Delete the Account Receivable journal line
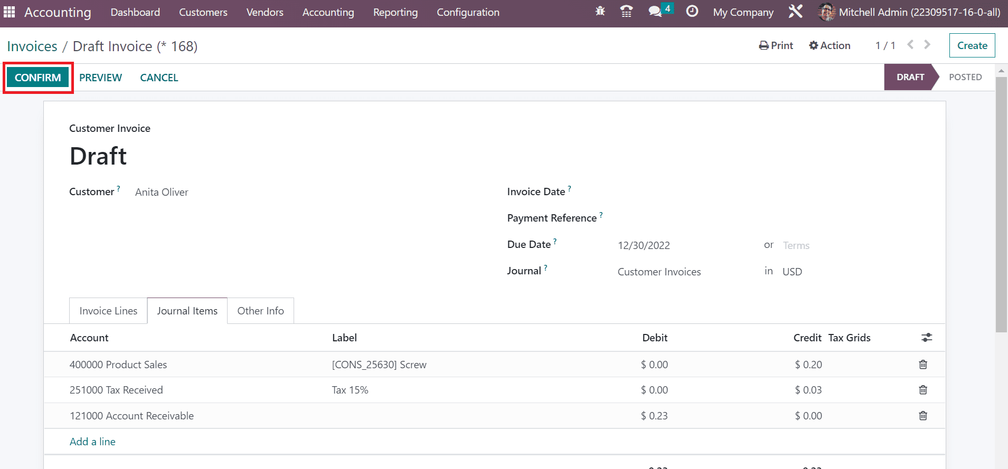 pos(923,416)
